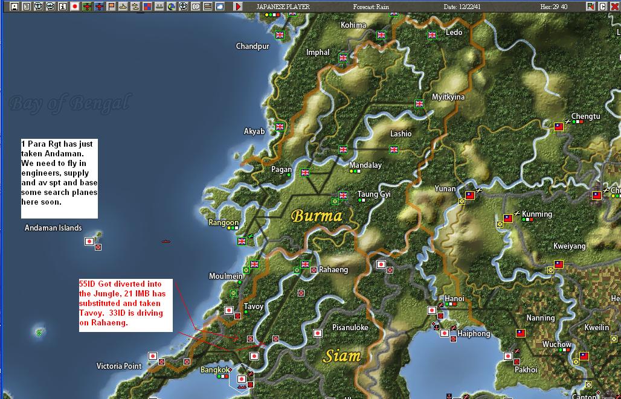
Task: Click the Moulmein city label
Action: [225, 276]
